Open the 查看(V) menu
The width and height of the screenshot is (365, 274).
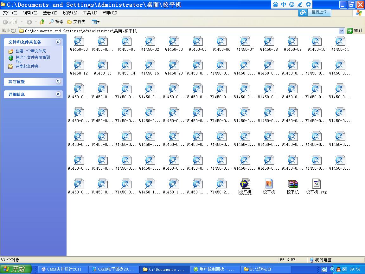50,13
